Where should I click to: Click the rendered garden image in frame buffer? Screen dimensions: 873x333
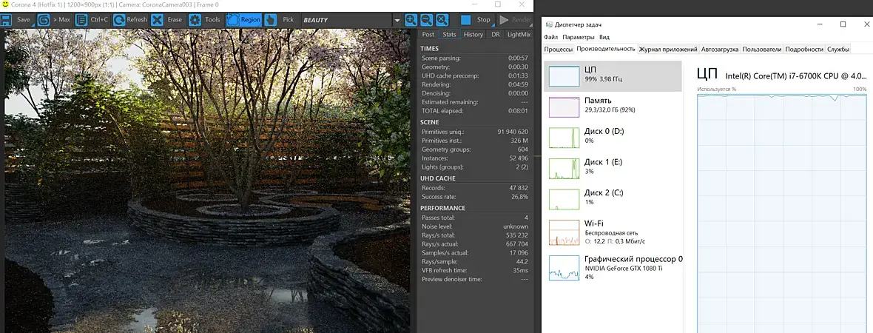(208, 181)
